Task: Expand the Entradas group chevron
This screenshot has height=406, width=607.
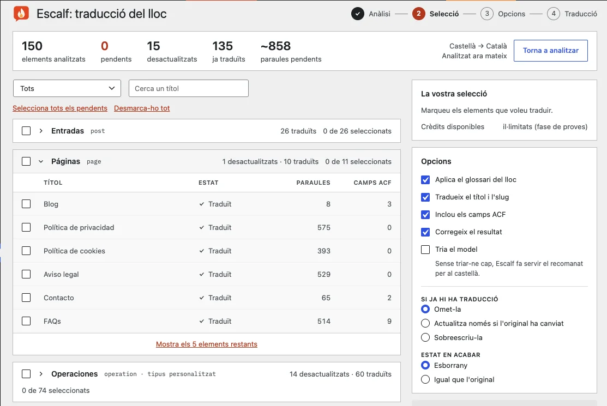Action: click(x=41, y=131)
